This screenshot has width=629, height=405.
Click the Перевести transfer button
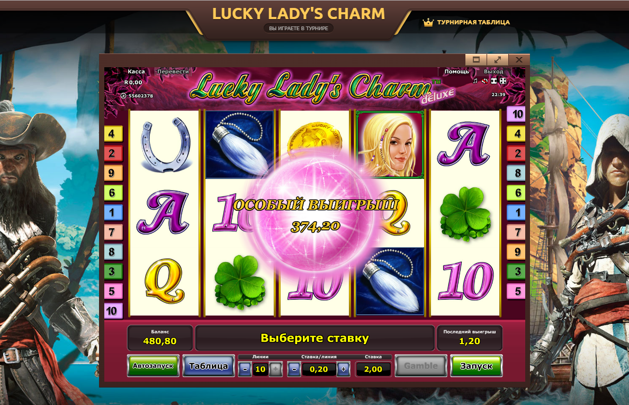point(173,71)
